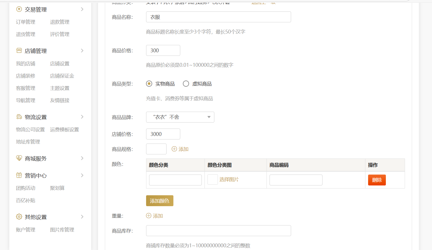Click the 添加颜色 button

[159, 201]
